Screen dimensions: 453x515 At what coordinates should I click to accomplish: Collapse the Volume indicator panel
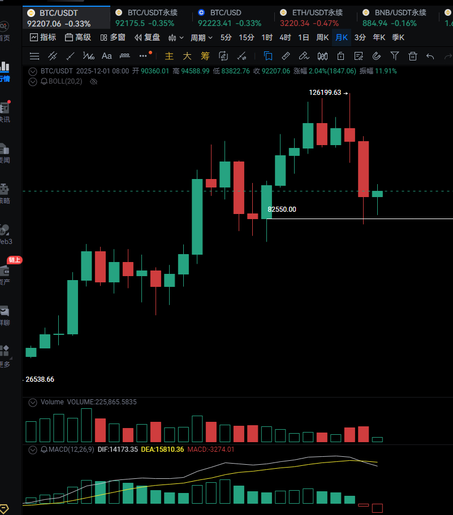(32, 402)
